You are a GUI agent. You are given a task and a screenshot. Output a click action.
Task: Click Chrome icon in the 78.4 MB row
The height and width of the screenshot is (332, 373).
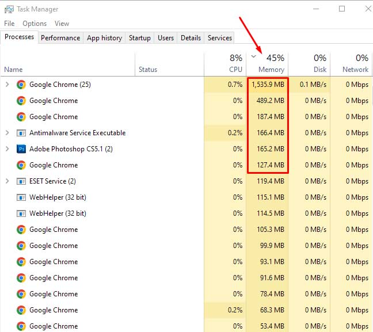pyautogui.click(x=21, y=294)
